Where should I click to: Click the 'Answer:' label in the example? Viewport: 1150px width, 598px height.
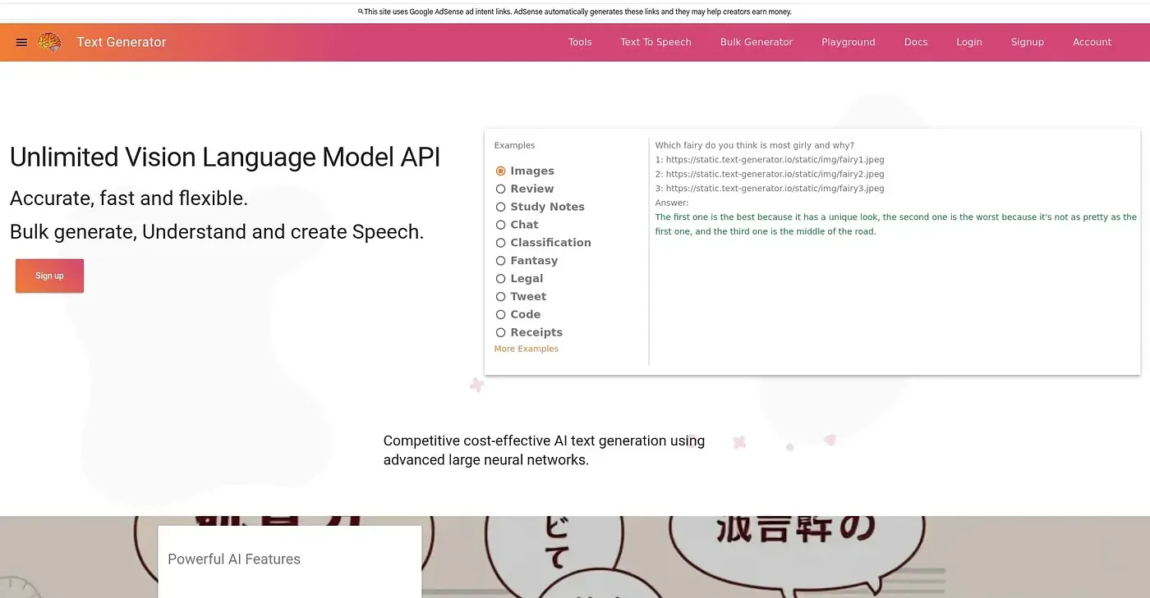(672, 203)
